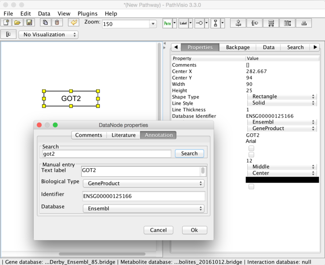The width and height of the screenshot is (325, 265).
Task: Click the common height icon
Action: 287,23
